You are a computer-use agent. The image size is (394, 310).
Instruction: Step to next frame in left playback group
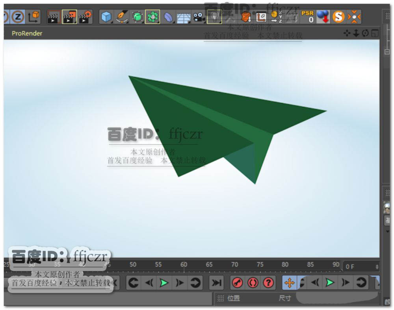[x=179, y=283]
